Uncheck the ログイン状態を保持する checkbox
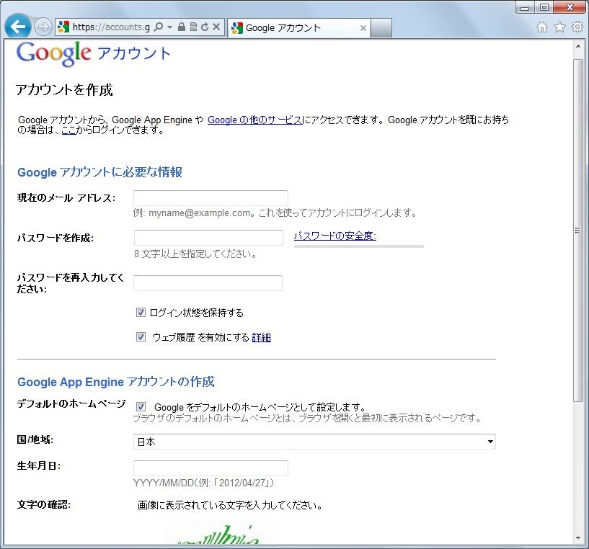Image resolution: width=589 pixels, height=549 pixels. tap(141, 313)
